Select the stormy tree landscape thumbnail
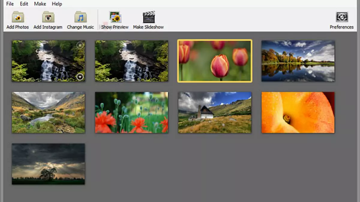 pos(48,164)
